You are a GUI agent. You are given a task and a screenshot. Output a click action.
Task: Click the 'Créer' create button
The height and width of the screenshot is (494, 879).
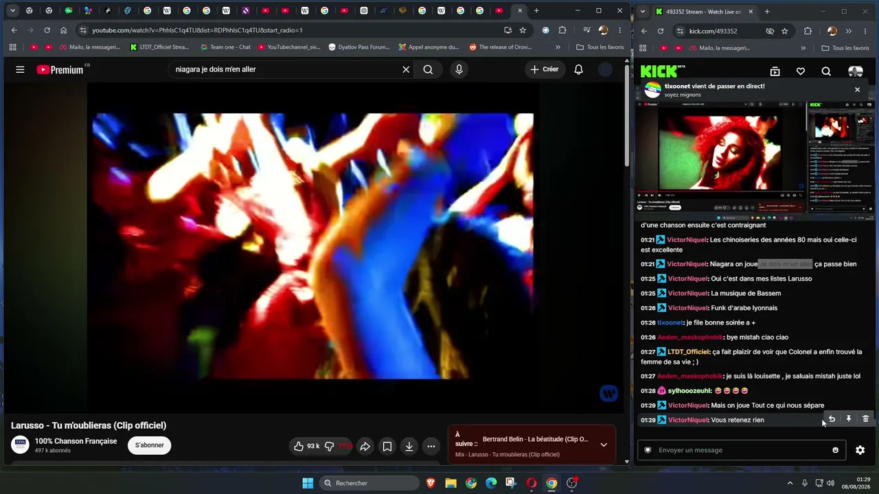click(544, 69)
